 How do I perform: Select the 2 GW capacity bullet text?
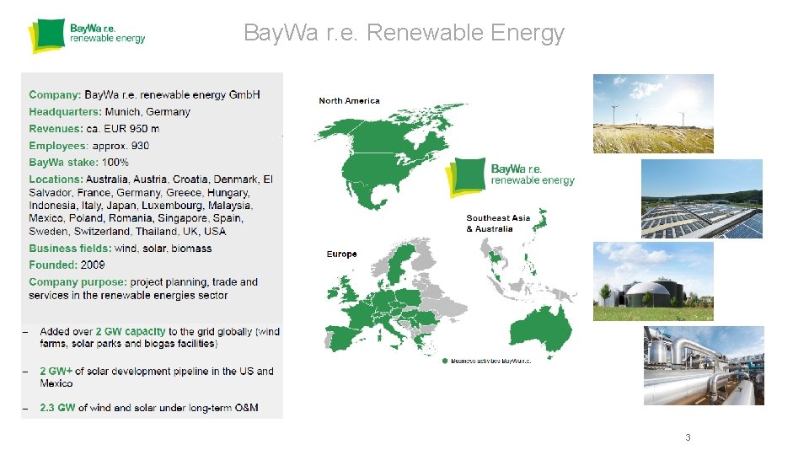[x=159, y=337]
